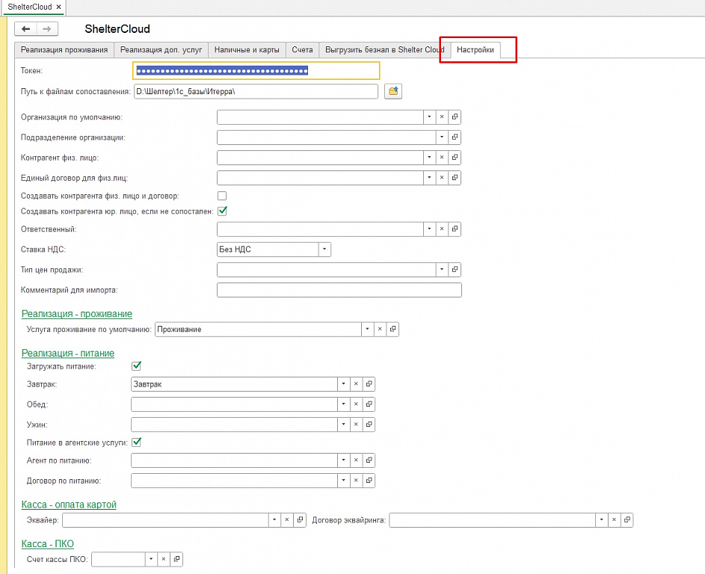705x574 pixels.
Task: Switch to Реализация проживания tab
Action: (x=64, y=50)
